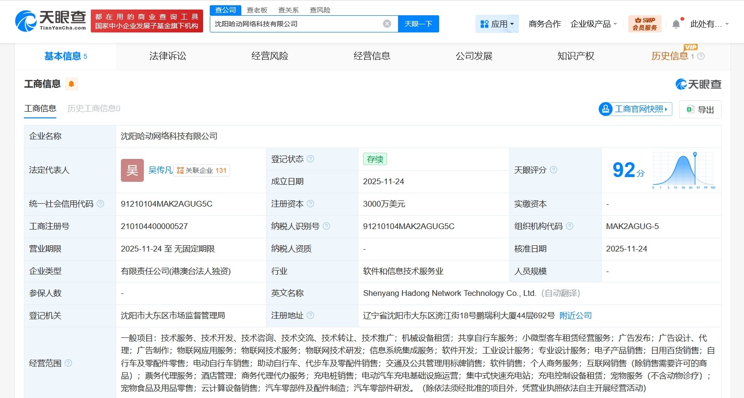744x398 pixels.
Task: Click the stamp icon on 工商官网快照
Action: point(605,109)
